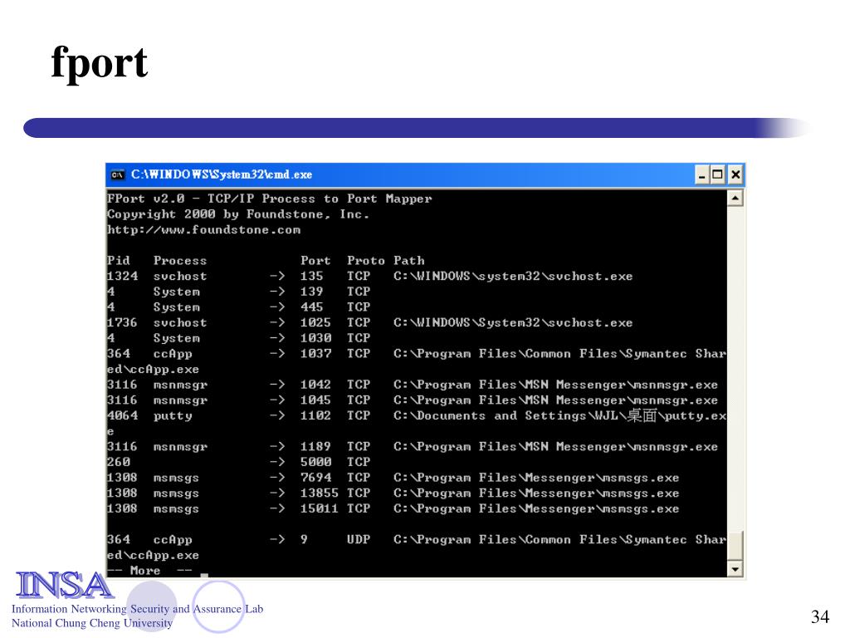Close the cmd.exe window
Image resolution: width=850 pixels, height=638 pixels.
coord(735,174)
